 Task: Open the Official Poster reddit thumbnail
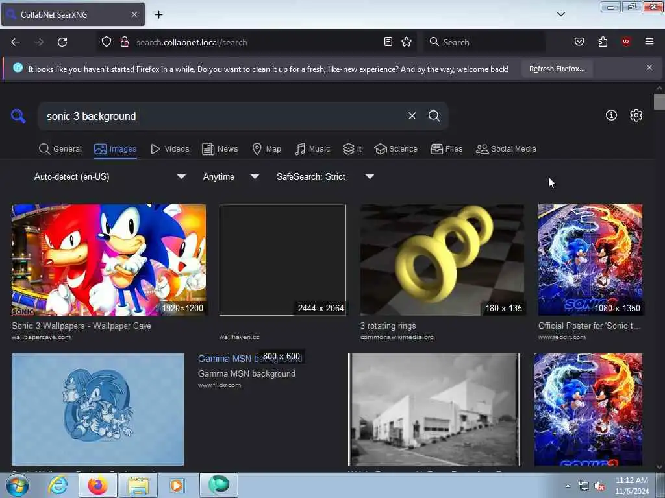coord(590,260)
